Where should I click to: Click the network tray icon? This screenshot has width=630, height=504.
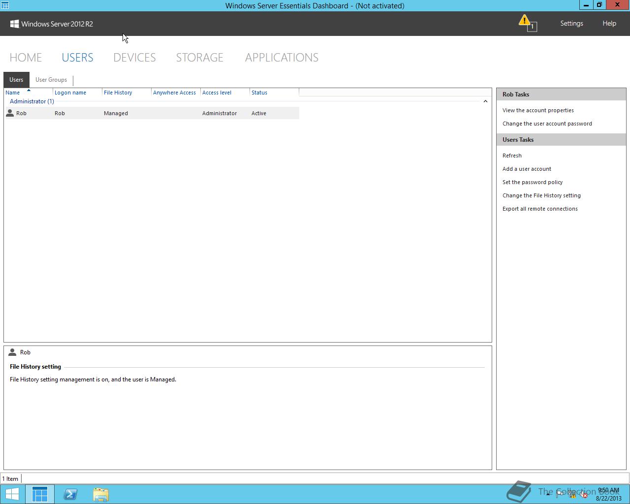[572, 494]
